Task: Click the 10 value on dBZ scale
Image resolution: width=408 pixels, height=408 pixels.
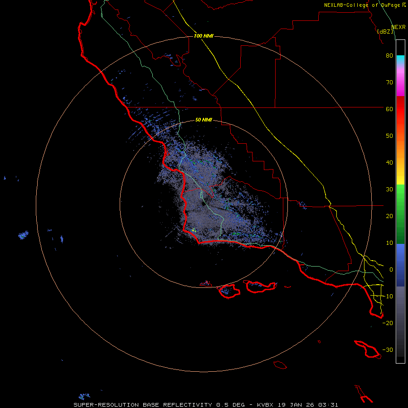Action: [x=389, y=243]
